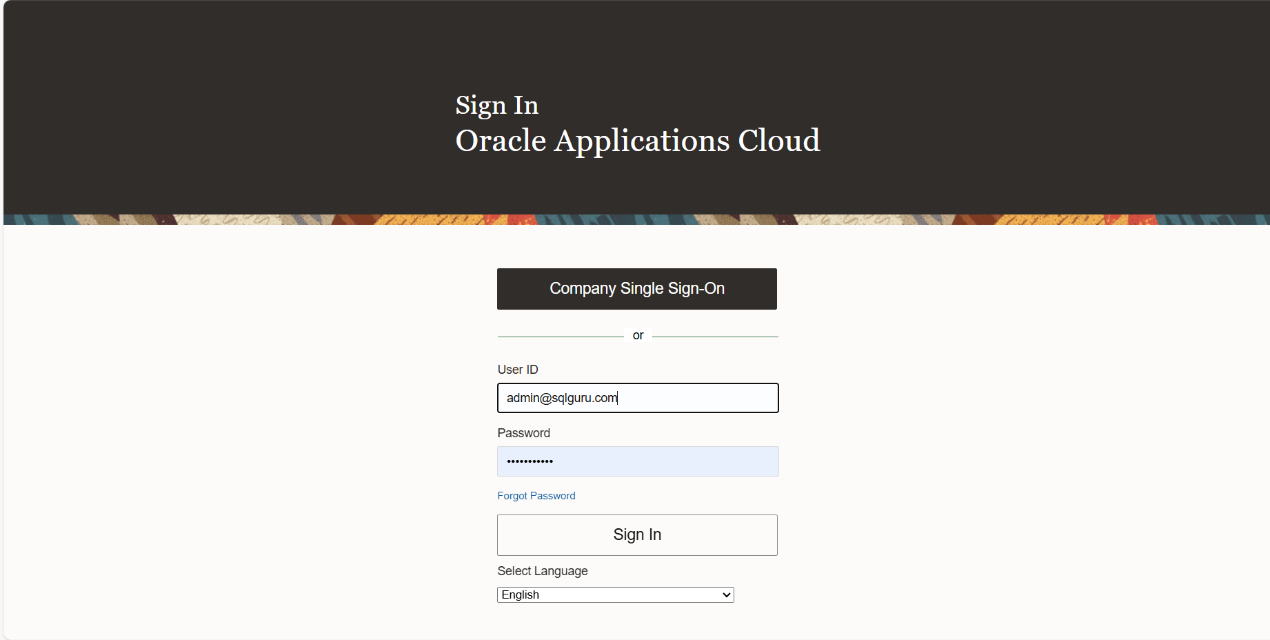Click the 'Password' field label
Image resolution: width=1270 pixels, height=640 pixels.
point(524,433)
